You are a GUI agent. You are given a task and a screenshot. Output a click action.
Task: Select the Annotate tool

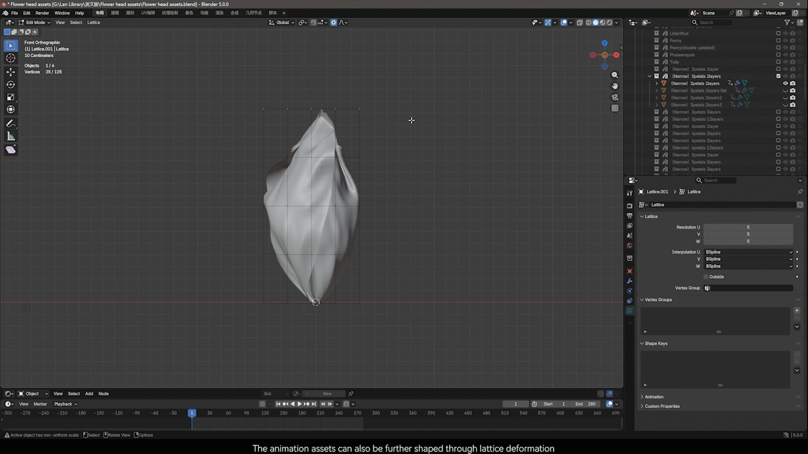click(11, 124)
